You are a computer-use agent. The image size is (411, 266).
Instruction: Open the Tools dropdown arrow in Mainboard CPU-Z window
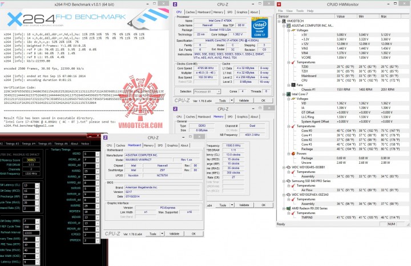point(162,233)
